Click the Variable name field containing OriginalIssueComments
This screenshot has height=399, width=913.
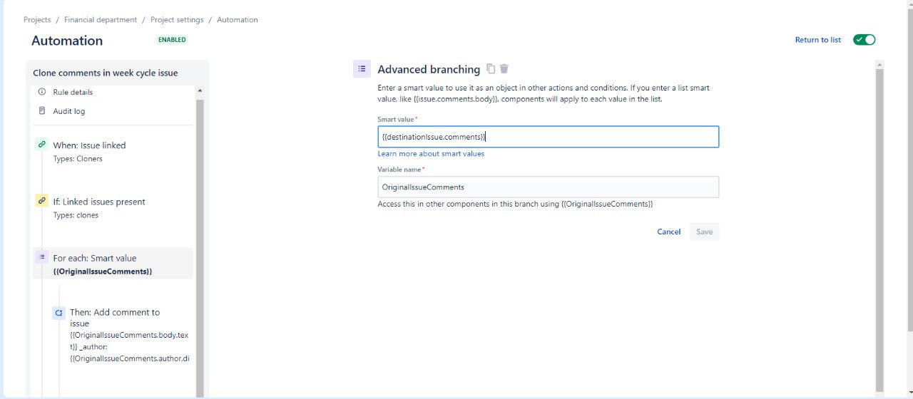(548, 187)
